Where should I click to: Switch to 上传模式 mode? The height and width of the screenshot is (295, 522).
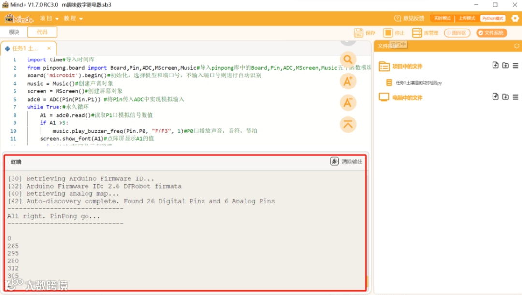coord(467,18)
